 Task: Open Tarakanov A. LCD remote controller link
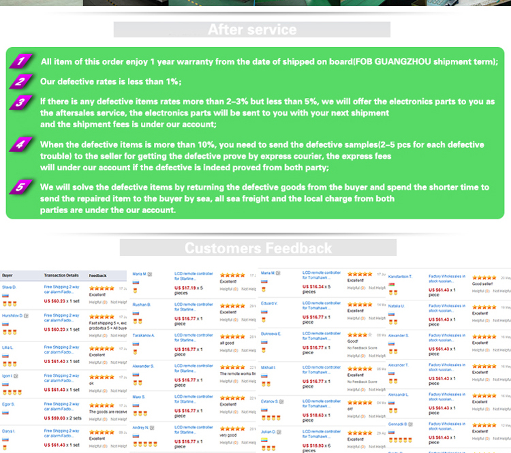[193, 336]
